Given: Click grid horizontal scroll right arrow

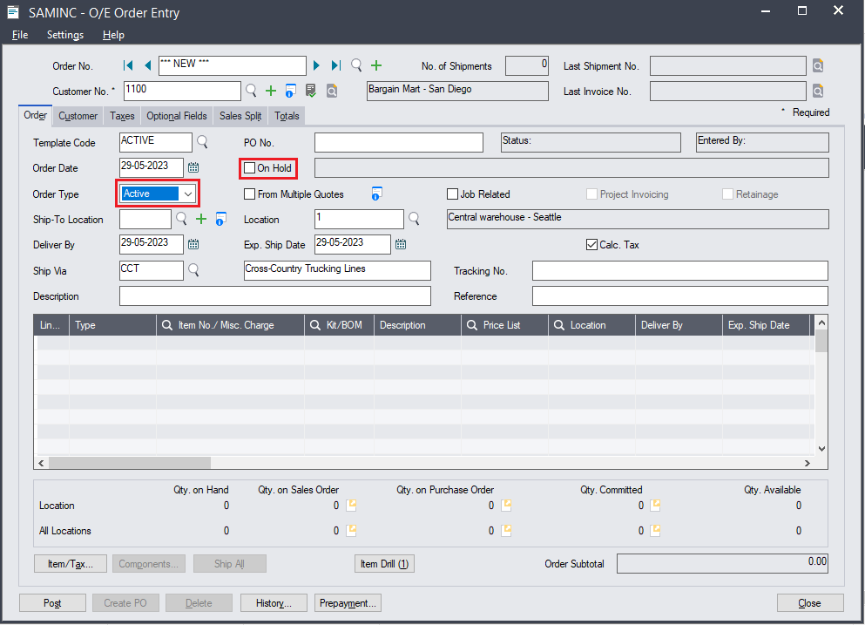Looking at the screenshot, I should pos(808,463).
